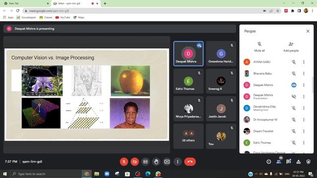Click the Present now button

[x=167, y=162]
